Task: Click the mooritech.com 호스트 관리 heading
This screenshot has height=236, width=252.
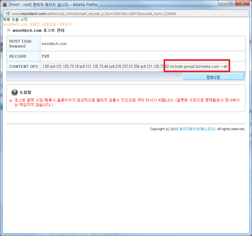Action: [39, 30]
